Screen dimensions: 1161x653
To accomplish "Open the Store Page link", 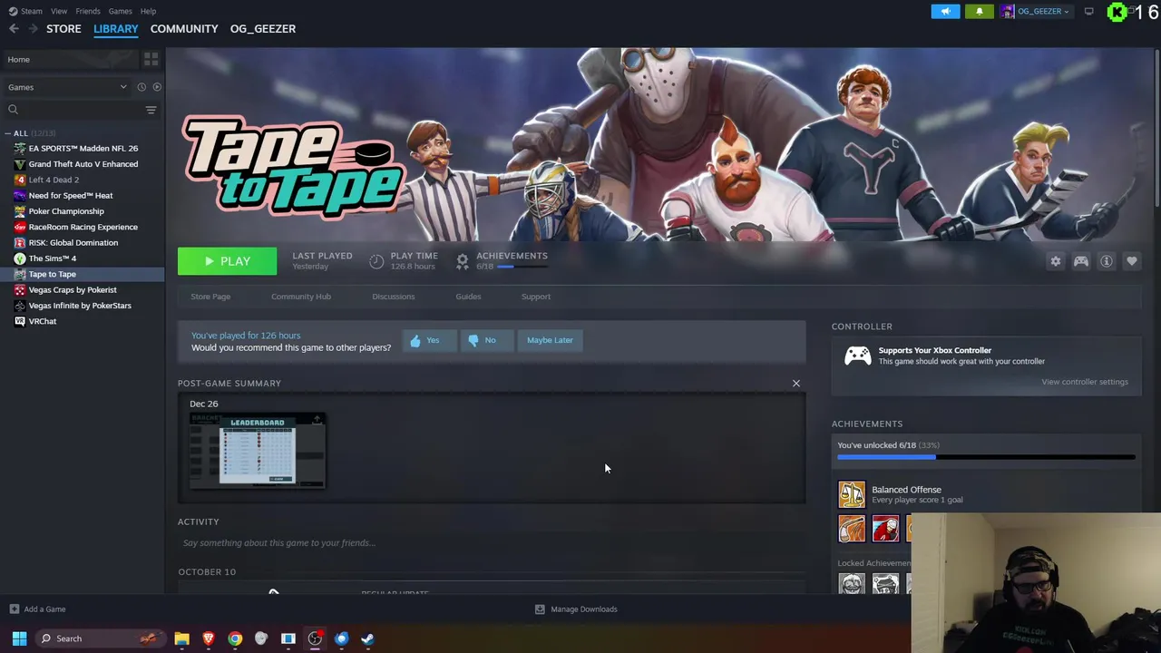I will pos(210,297).
